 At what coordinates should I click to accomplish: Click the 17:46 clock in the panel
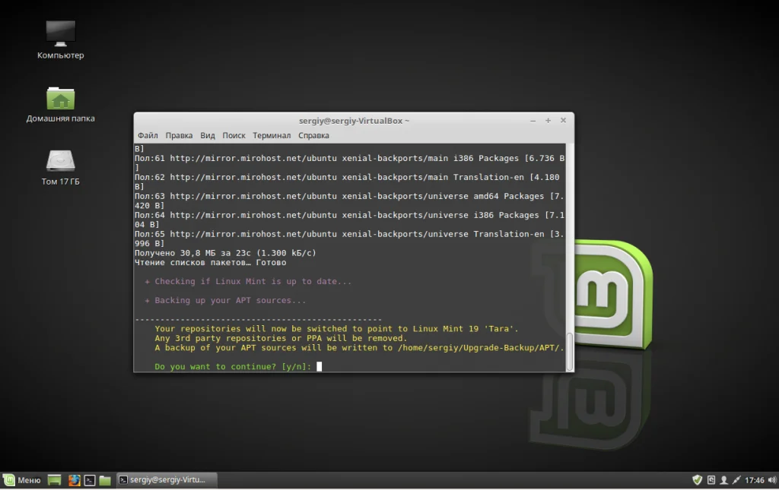(x=754, y=480)
